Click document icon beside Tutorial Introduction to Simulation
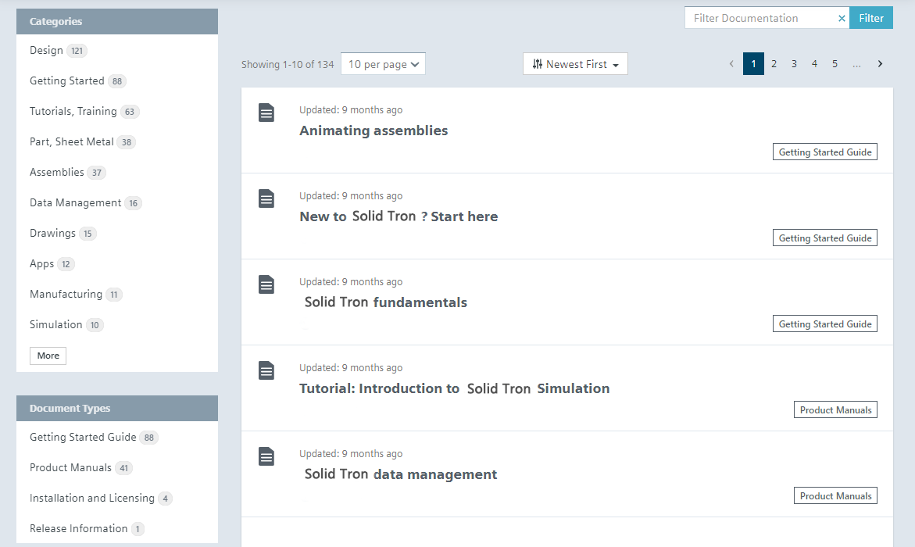Viewport: 915px width, 547px height. click(x=266, y=370)
